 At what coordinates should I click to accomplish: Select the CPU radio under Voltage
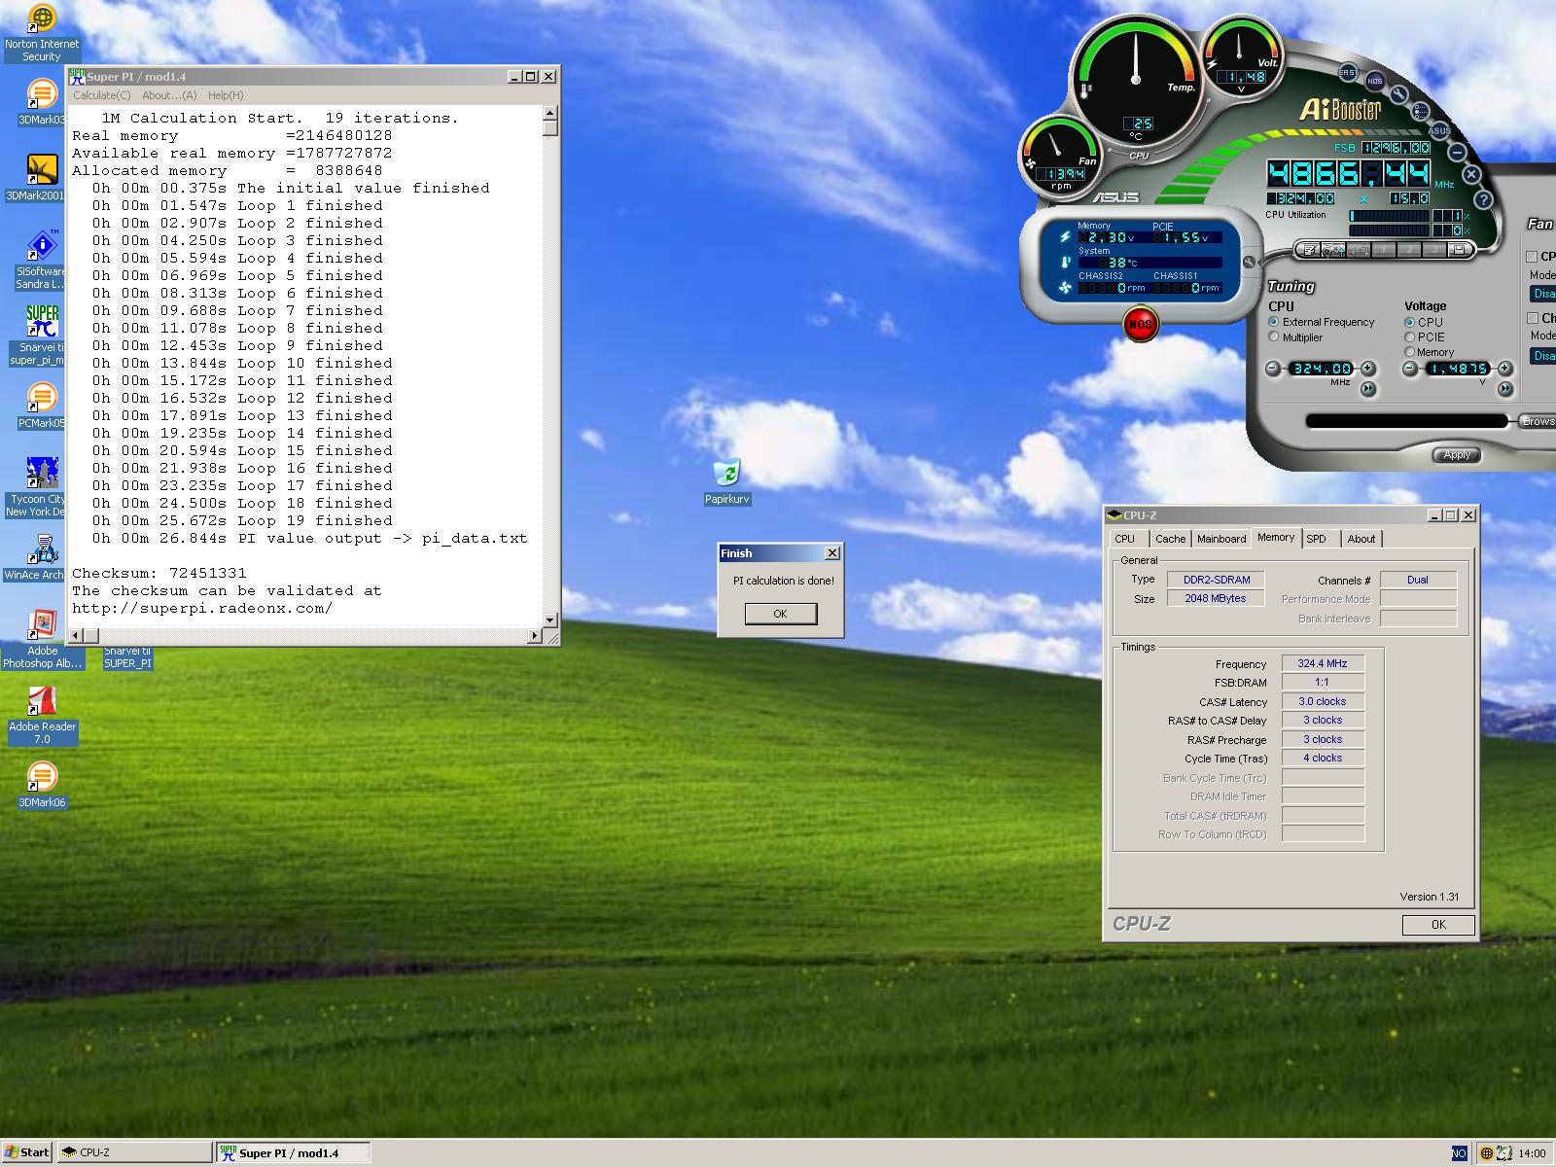[x=1409, y=321]
